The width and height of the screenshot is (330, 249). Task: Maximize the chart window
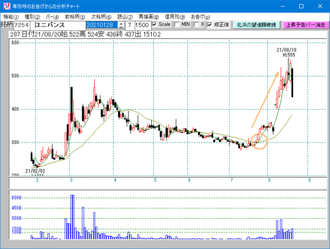point(301,6)
